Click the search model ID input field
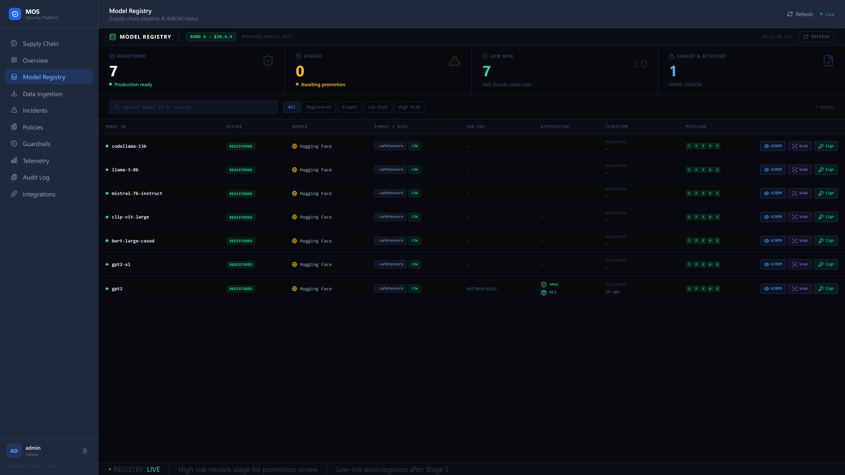Viewport: 845px width, 475px height. (193, 107)
